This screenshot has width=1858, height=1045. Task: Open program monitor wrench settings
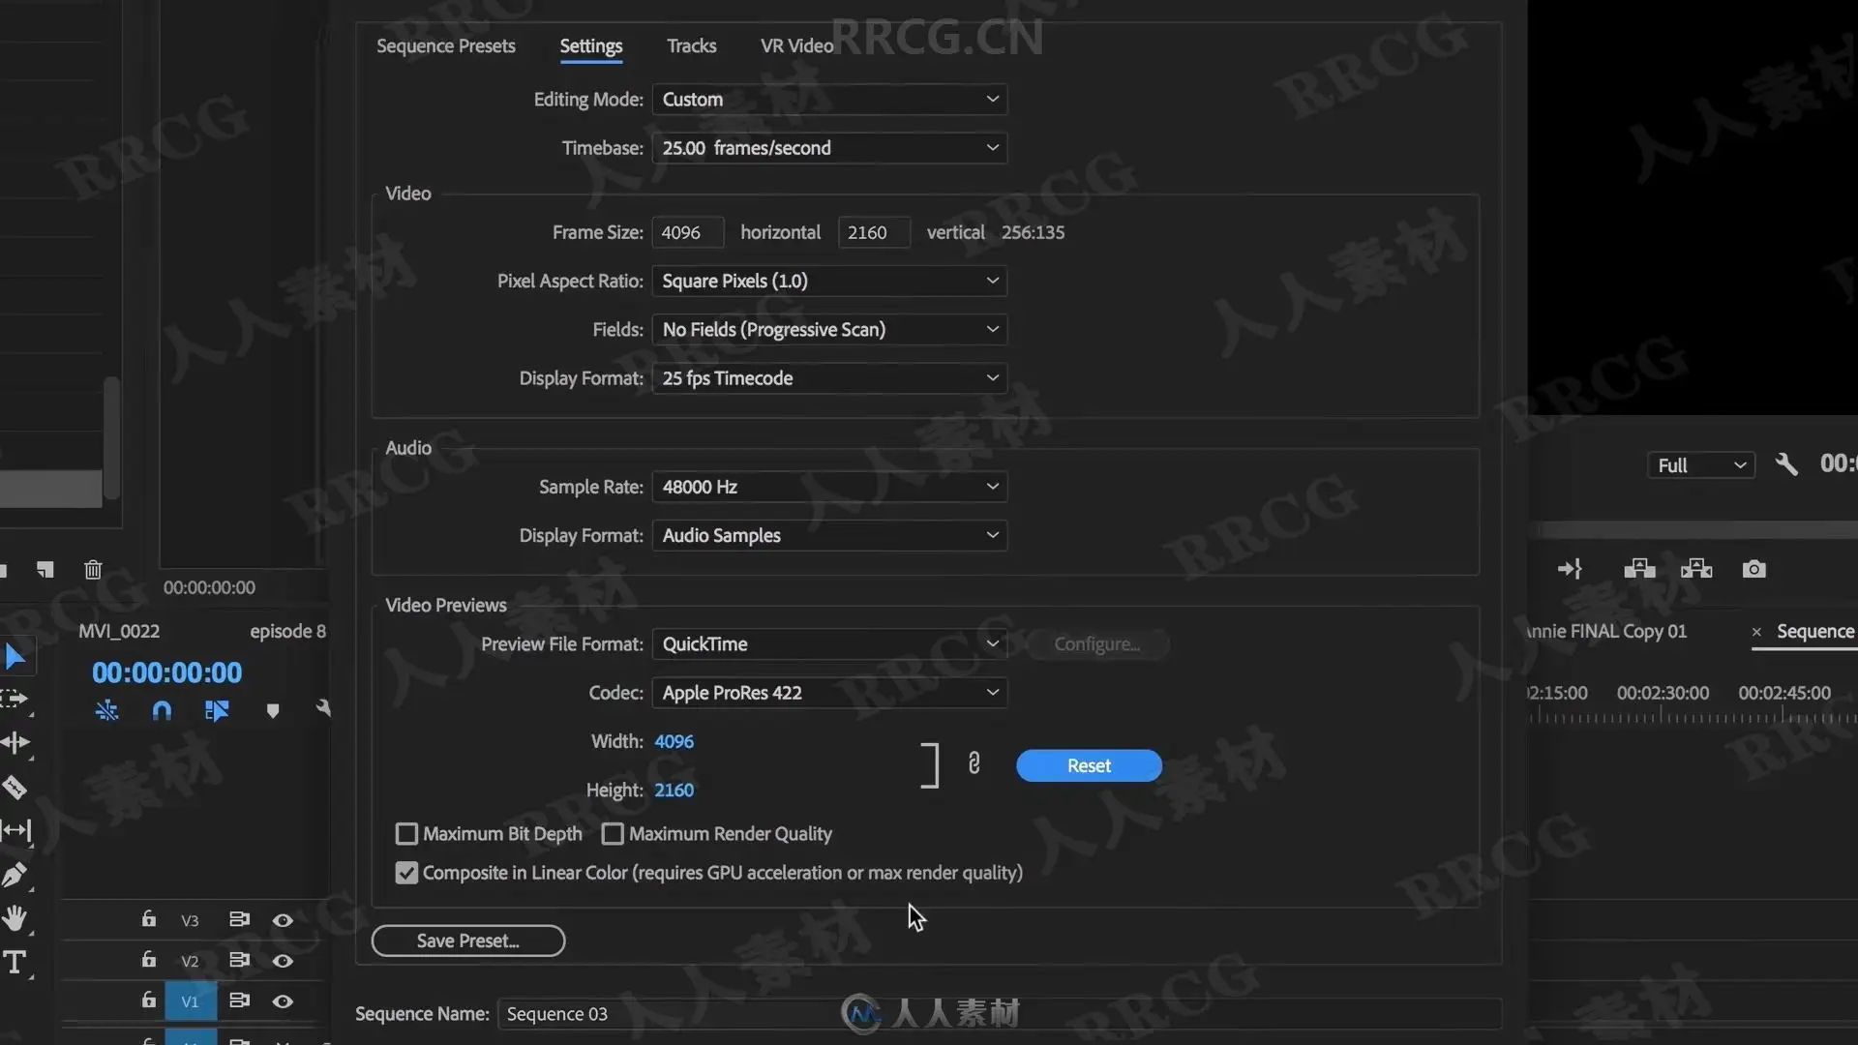click(1786, 464)
